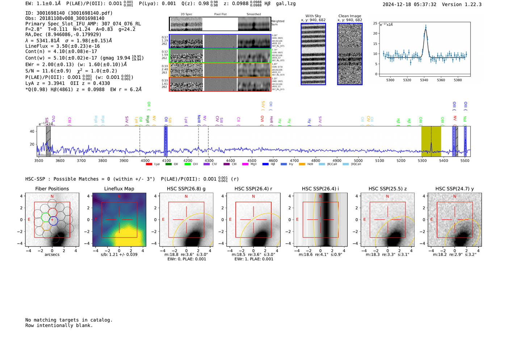
Task: Select the HSC SSP(26.8) g image
Action: point(186,220)
